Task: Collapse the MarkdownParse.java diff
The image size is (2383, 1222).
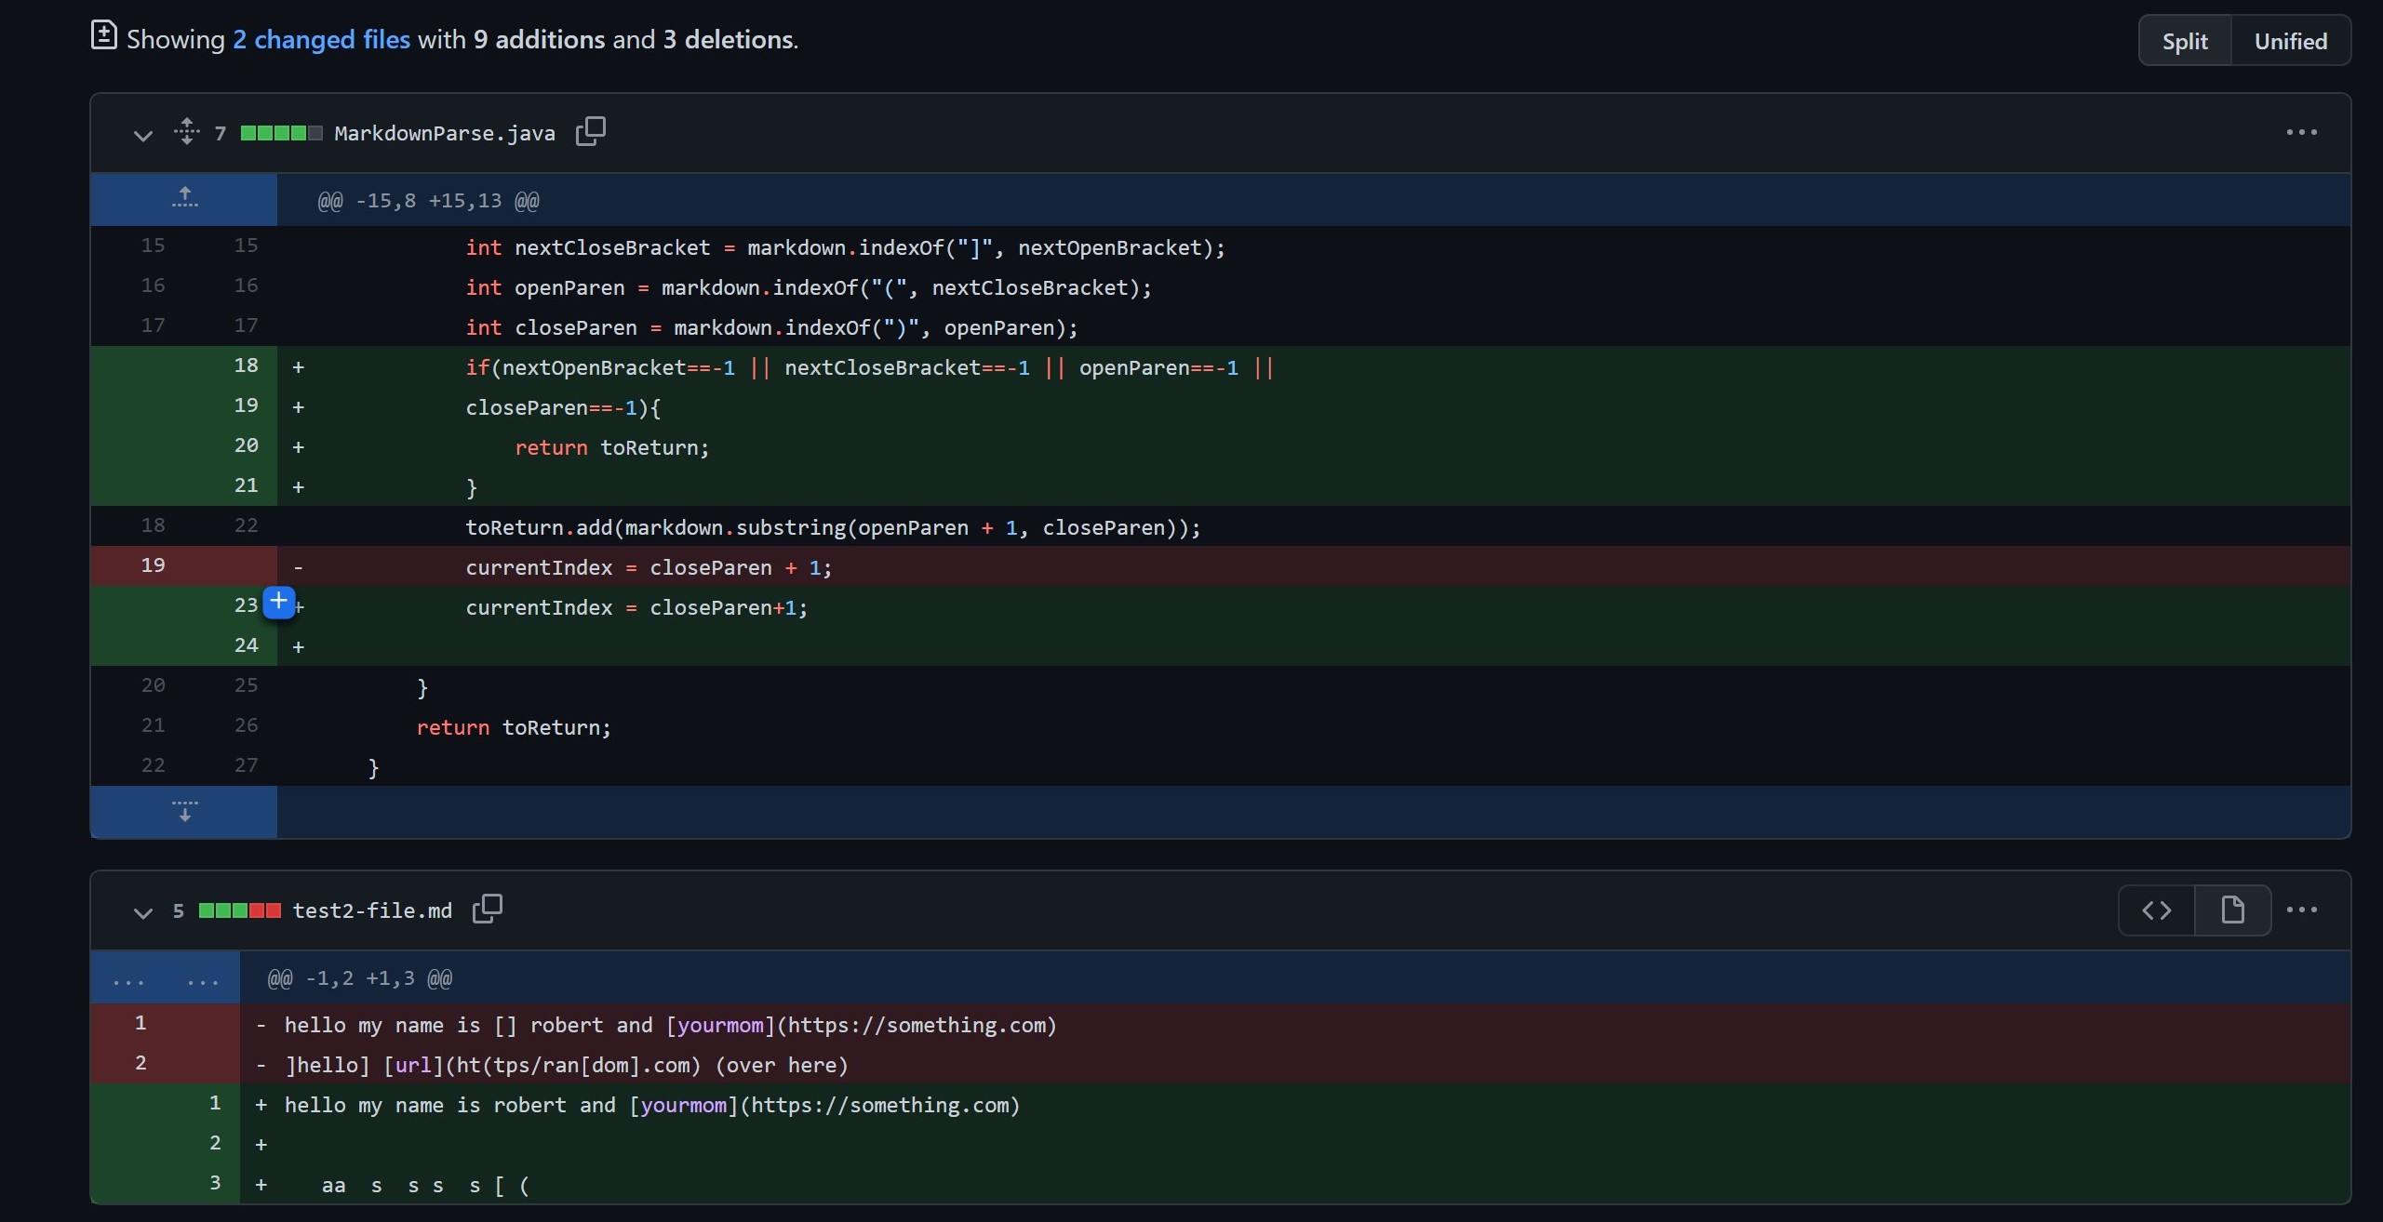Action: 142,134
